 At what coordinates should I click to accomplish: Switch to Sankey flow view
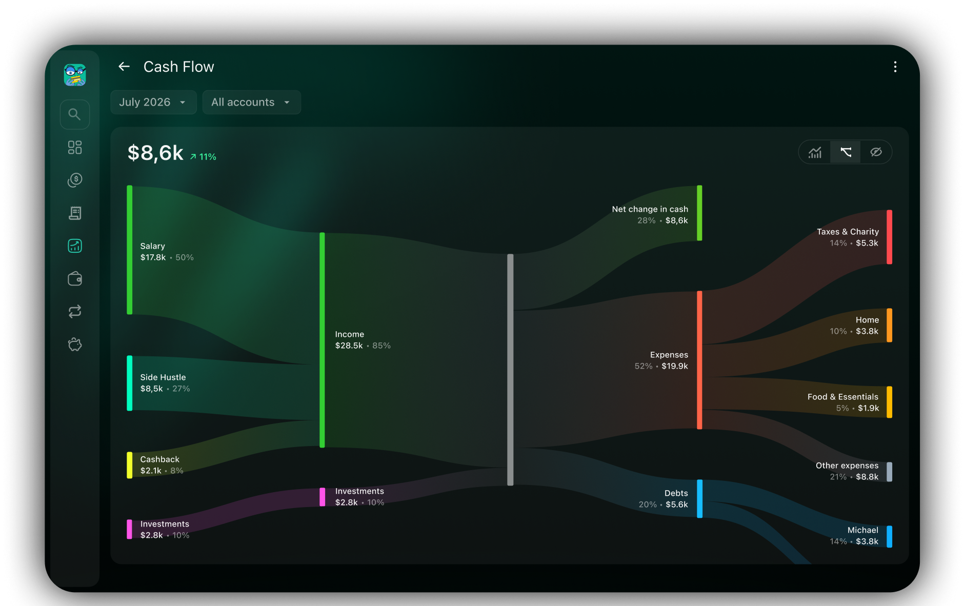click(846, 152)
